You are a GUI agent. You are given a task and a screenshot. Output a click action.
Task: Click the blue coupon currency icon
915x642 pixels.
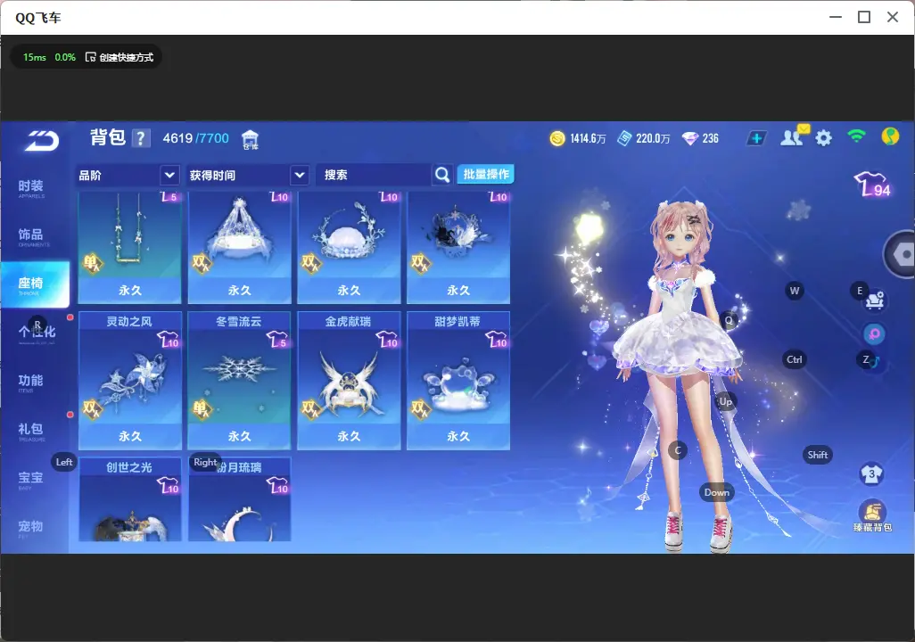point(623,138)
